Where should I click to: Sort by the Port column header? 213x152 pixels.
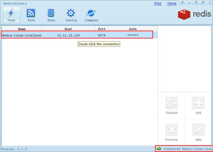[x=102, y=29]
